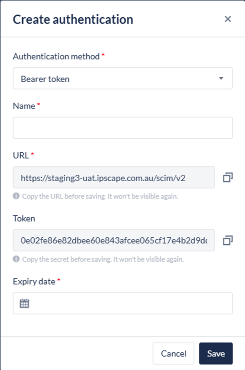
Task: Select the Bearer token combo box
Action: click(x=117, y=79)
